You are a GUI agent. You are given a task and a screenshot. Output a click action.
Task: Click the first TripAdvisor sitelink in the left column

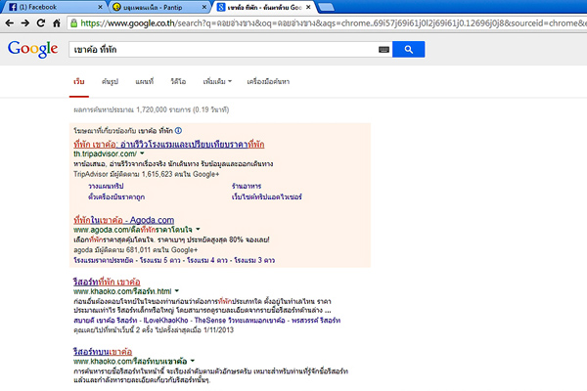(106, 186)
